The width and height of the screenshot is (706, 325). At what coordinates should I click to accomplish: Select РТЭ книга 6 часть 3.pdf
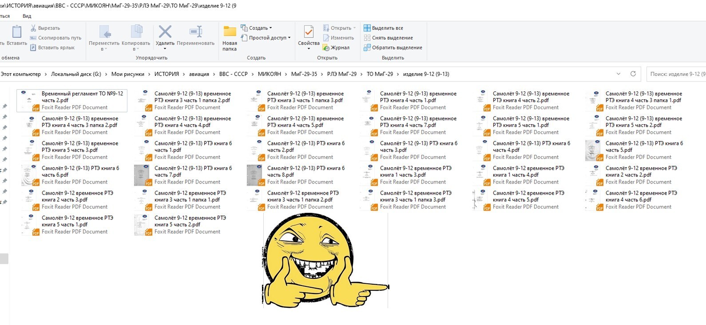point(411,150)
